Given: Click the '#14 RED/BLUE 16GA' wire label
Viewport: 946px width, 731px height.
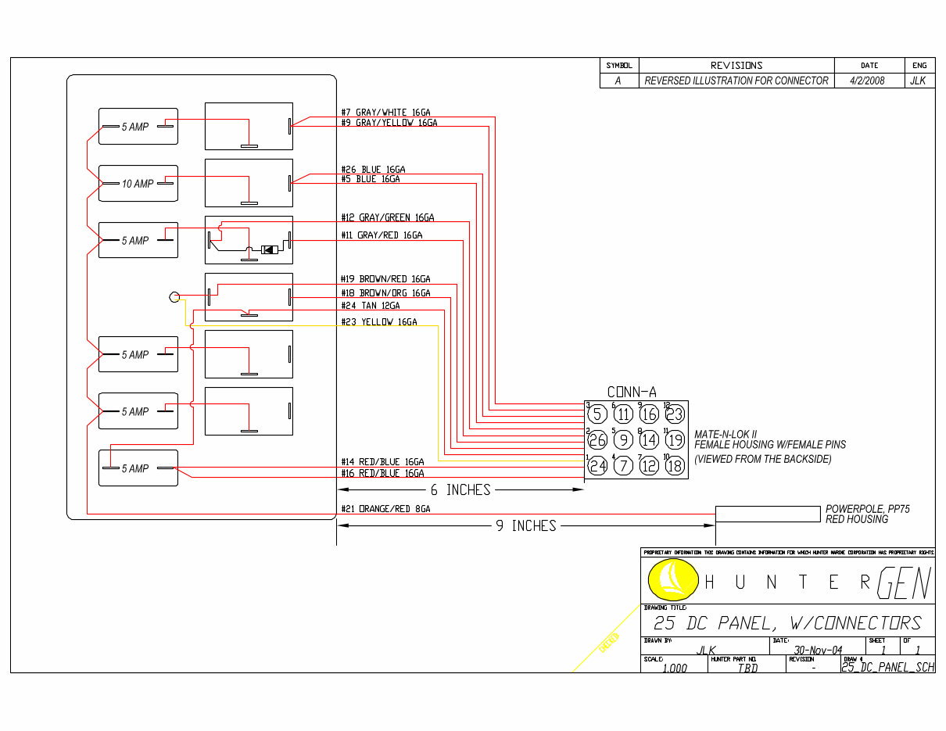Looking at the screenshot, I should pyautogui.click(x=382, y=462).
